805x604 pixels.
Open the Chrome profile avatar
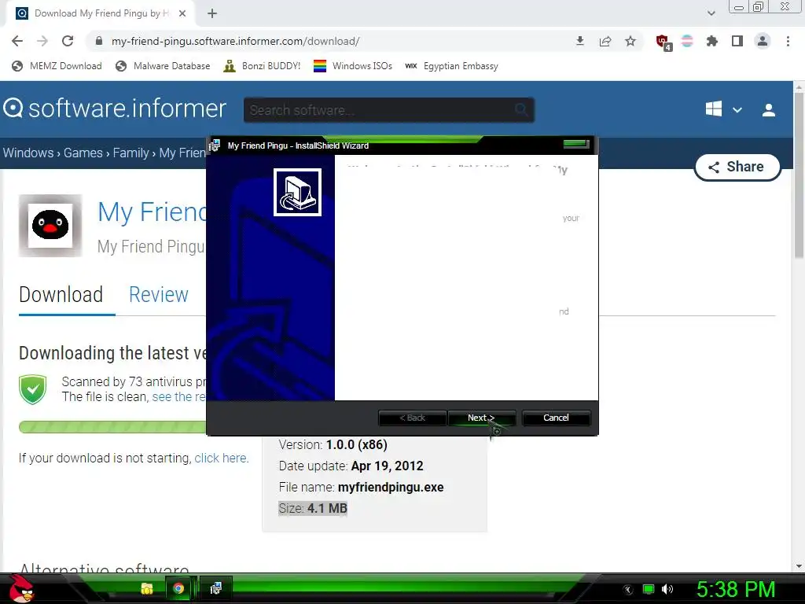[x=763, y=41]
